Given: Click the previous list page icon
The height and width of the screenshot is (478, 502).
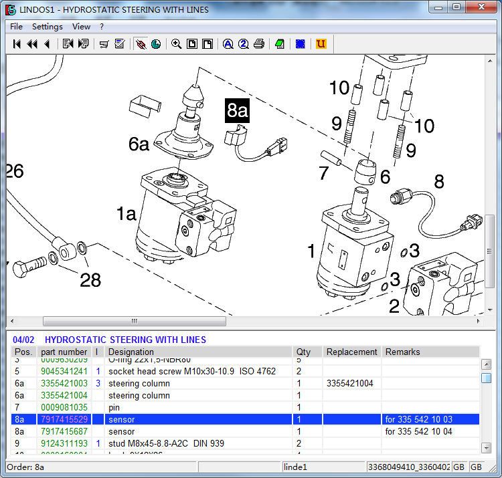Looking at the screenshot, I should pos(68,44).
